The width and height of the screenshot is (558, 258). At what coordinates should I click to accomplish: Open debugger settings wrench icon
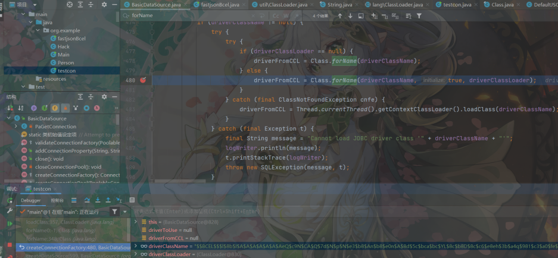pyautogui.click(x=10, y=211)
